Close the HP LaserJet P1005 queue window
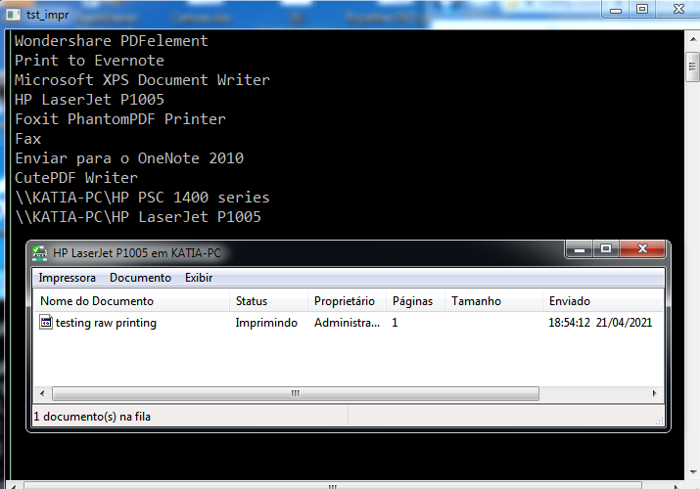 (642, 249)
